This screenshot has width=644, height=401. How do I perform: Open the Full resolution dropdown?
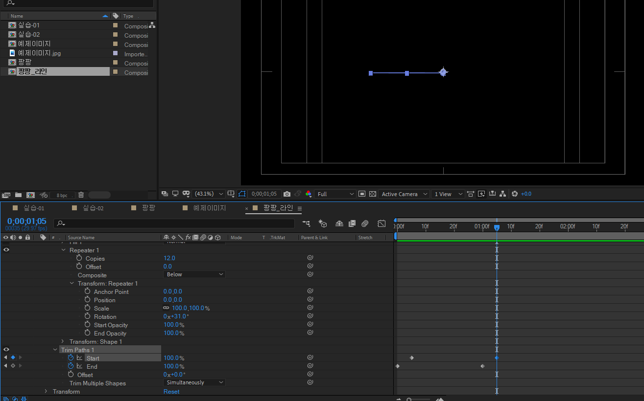point(335,194)
